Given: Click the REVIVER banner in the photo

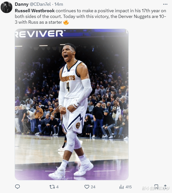Looking at the screenshot, I should 39,33.
